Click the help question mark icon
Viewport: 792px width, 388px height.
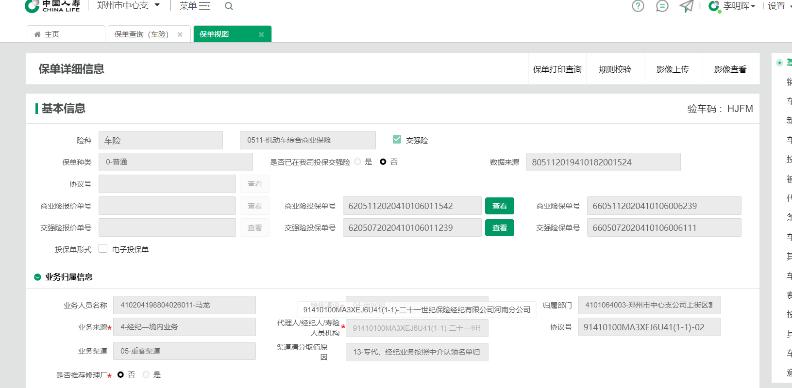point(638,6)
